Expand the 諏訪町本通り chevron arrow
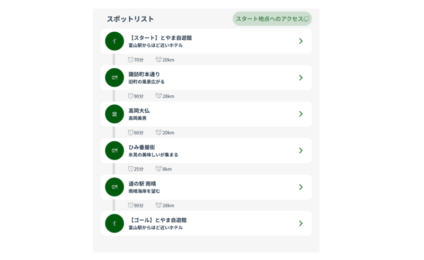 (301, 78)
